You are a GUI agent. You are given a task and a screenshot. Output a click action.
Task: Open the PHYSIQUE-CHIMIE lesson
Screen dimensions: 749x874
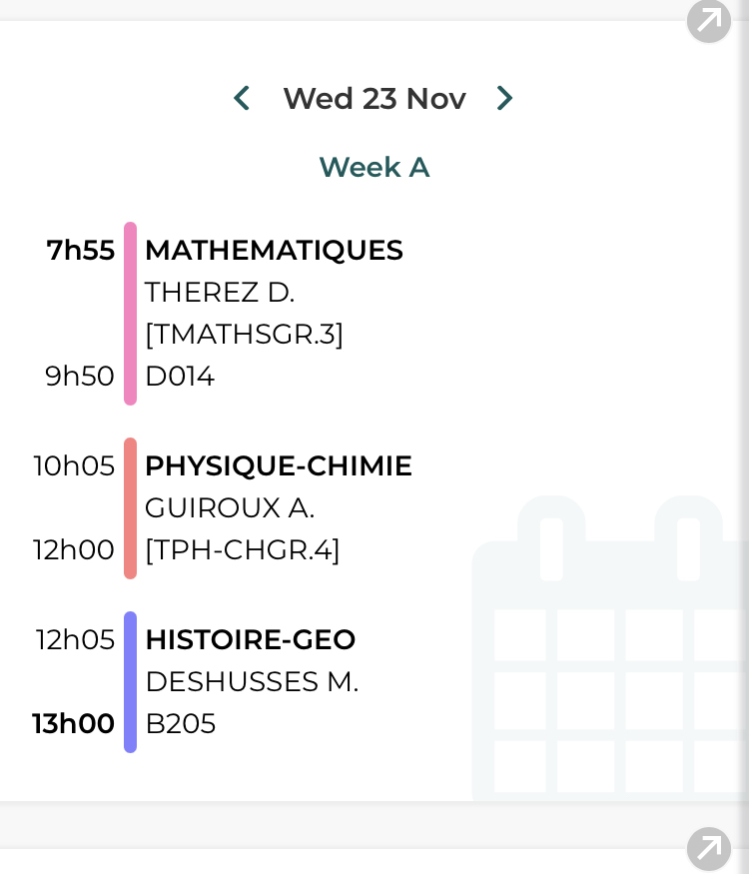(278, 466)
